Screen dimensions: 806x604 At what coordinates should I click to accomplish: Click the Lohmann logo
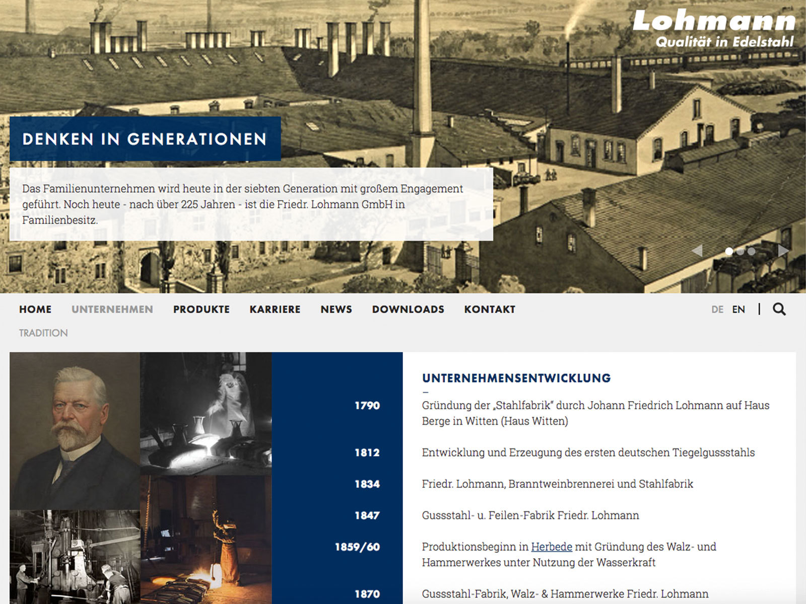[x=714, y=28]
